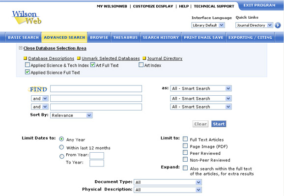284x196 pixels.
Task: Open the Interface Language dropdown
Action: point(208,25)
